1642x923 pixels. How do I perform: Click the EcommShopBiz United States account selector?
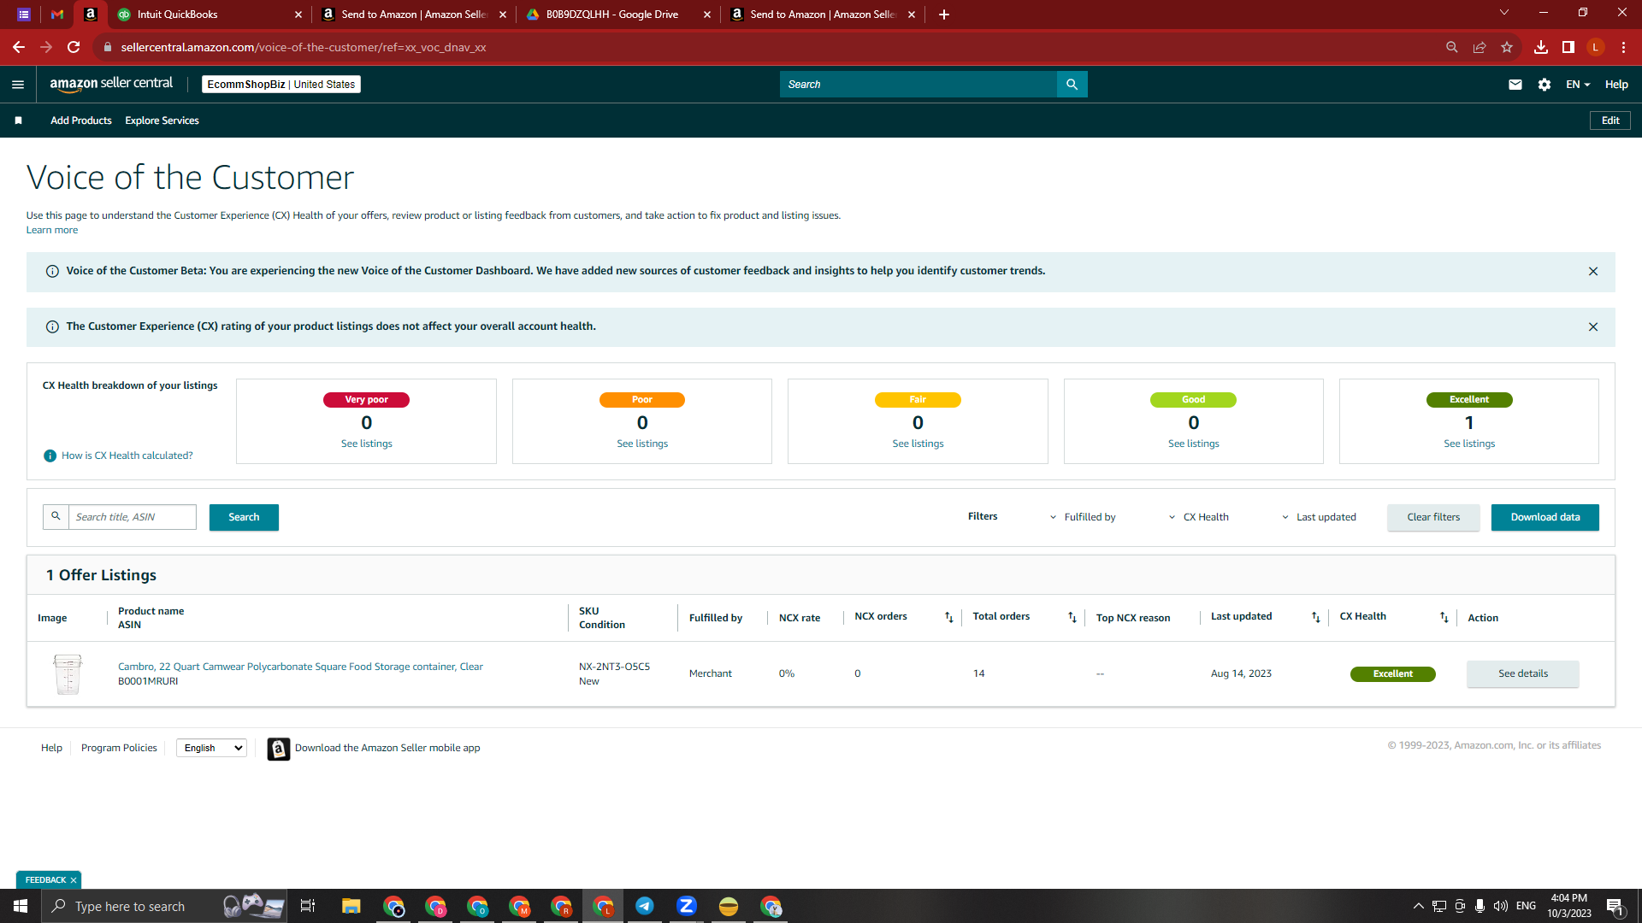281,85
